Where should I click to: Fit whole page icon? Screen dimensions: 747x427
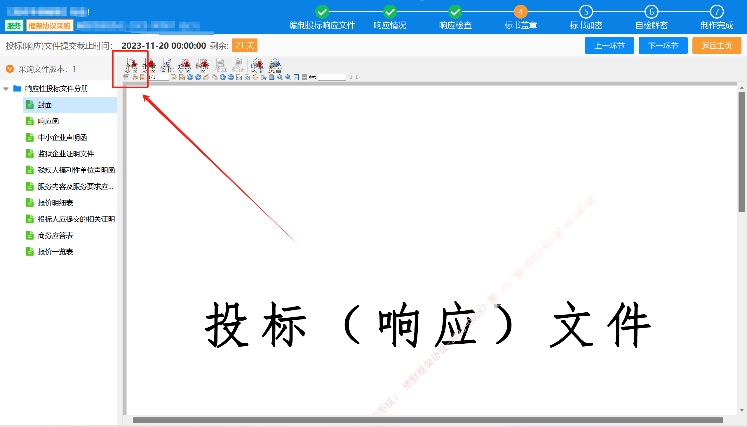[x=247, y=77]
